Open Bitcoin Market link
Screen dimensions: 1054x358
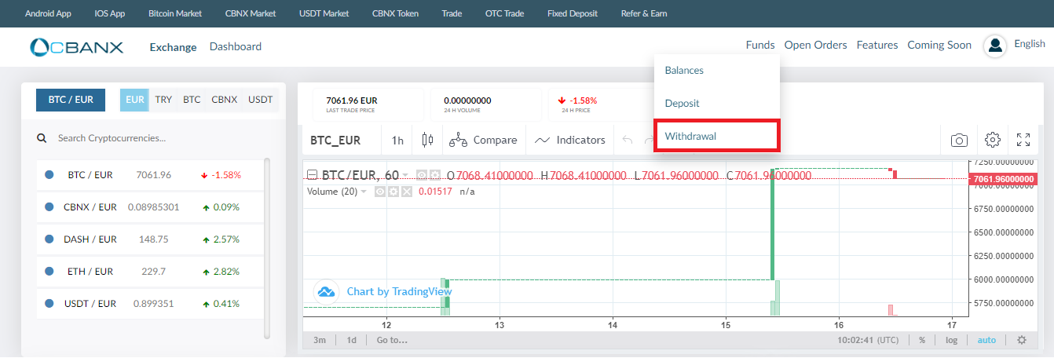(x=174, y=13)
